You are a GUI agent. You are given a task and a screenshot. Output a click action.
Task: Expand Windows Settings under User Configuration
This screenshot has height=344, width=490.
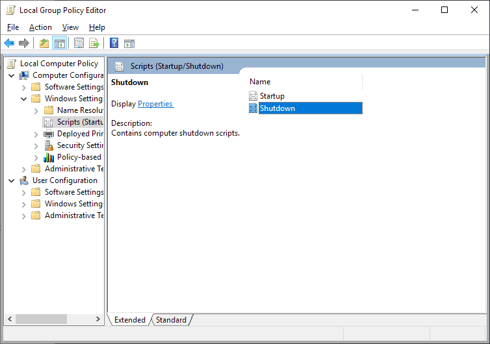click(24, 204)
